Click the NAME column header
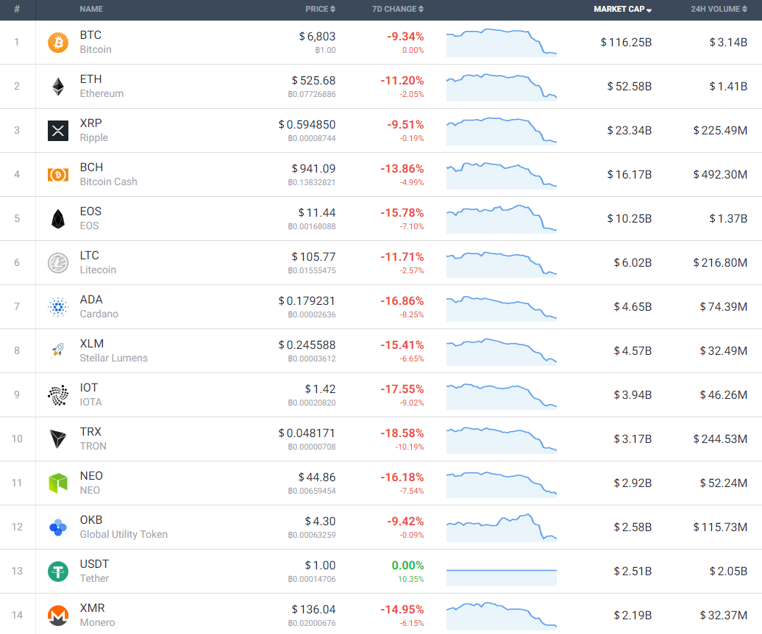Image resolution: width=762 pixels, height=634 pixels. [91, 9]
